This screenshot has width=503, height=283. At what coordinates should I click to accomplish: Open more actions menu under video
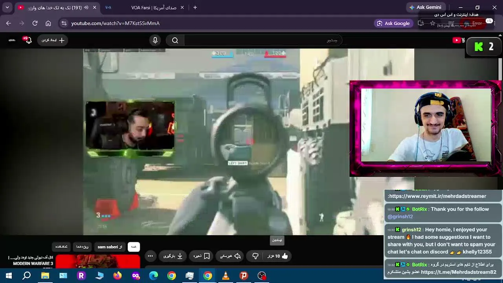point(150,256)
